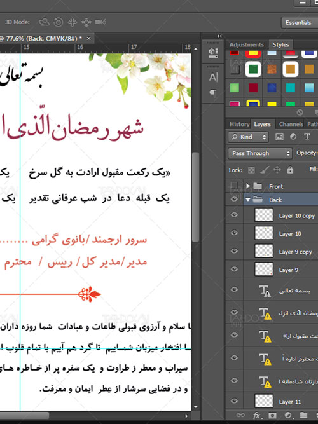Toggle lock image pixels brush icon
The width and height of the screenshot is (318, 424).
[x=264, y=170]
